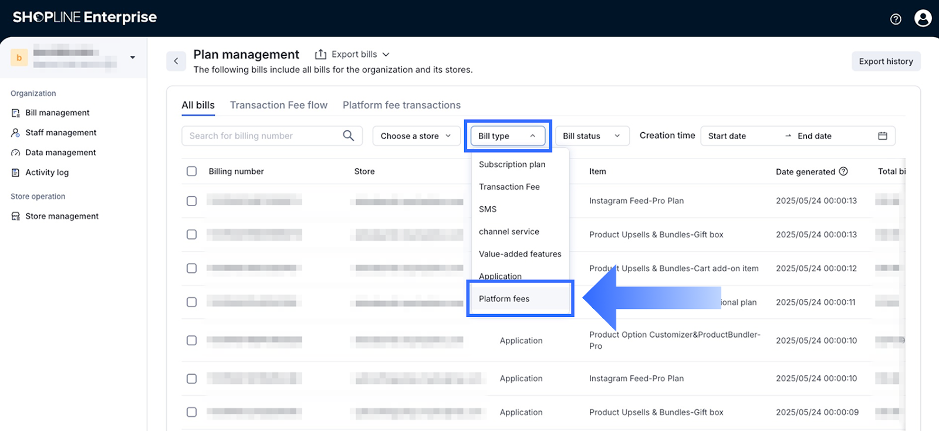This screenshot has height=431, width=939.
Task: Click the search magnifier icon
Action: (x=348, y=136)
